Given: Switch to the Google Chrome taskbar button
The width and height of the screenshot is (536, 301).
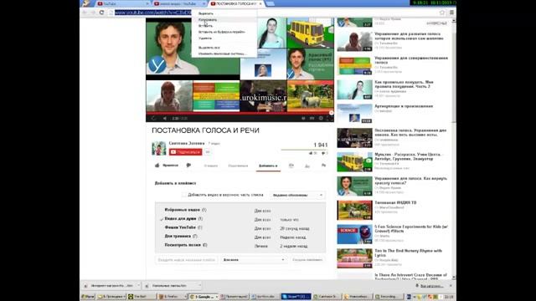Looking at the screenshot, I should tap(204, 297).
